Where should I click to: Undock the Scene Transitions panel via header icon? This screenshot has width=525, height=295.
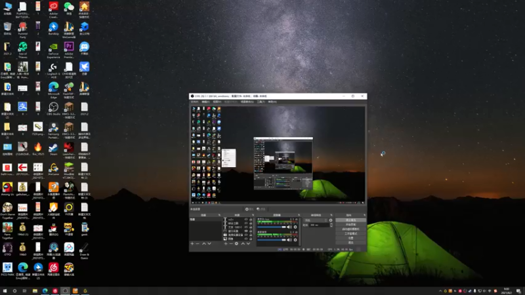click(x=331, y=215)
